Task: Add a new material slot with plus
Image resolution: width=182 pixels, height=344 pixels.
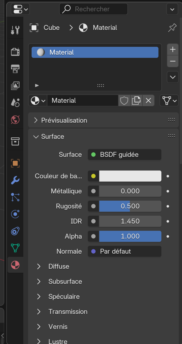Action: [x=173, y=49]
